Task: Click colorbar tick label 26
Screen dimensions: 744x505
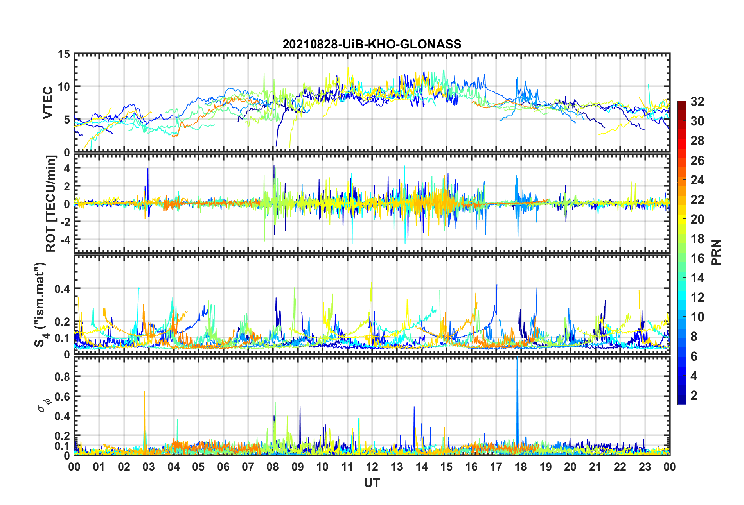Action: [697, 160]
